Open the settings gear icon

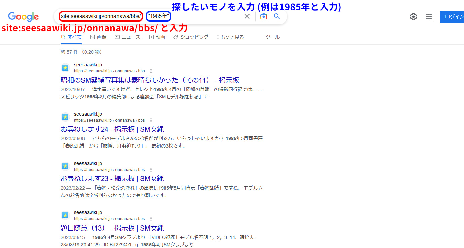(413, 17)
